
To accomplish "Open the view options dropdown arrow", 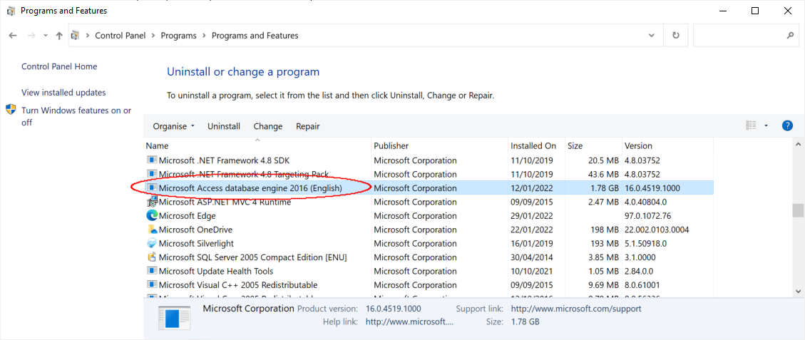I will pyautogui.click(x=766, y=126).
